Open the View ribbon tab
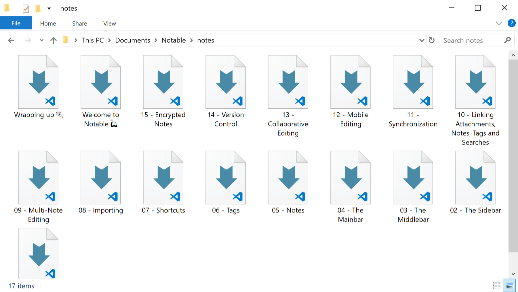This screenshot has height=292, width=518. click(x=110, y=23)
